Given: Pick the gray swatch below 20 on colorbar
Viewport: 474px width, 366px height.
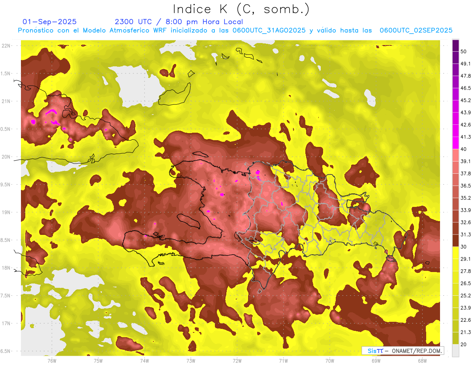Looking at the screenshot, I should (x=455, y=351).
